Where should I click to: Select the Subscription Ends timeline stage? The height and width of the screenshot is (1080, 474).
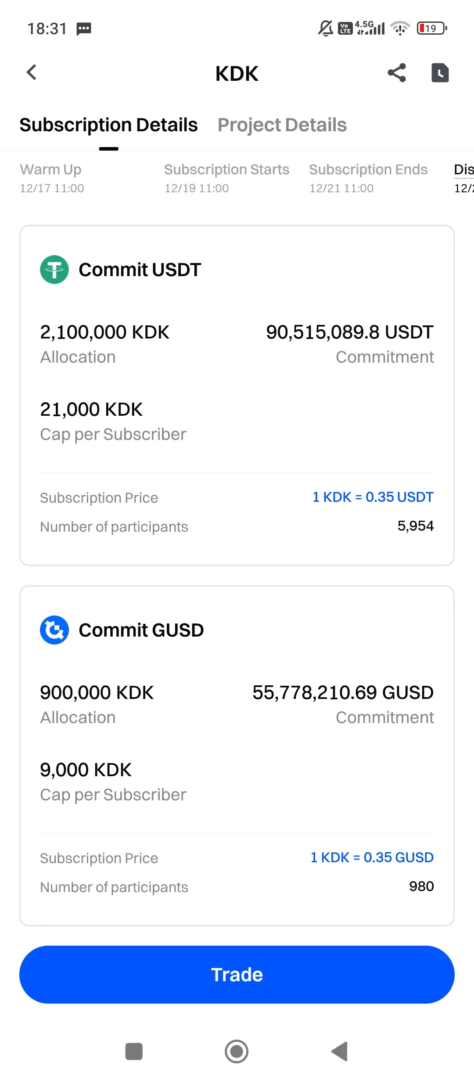pyautogui.click(x=368, y=178)
